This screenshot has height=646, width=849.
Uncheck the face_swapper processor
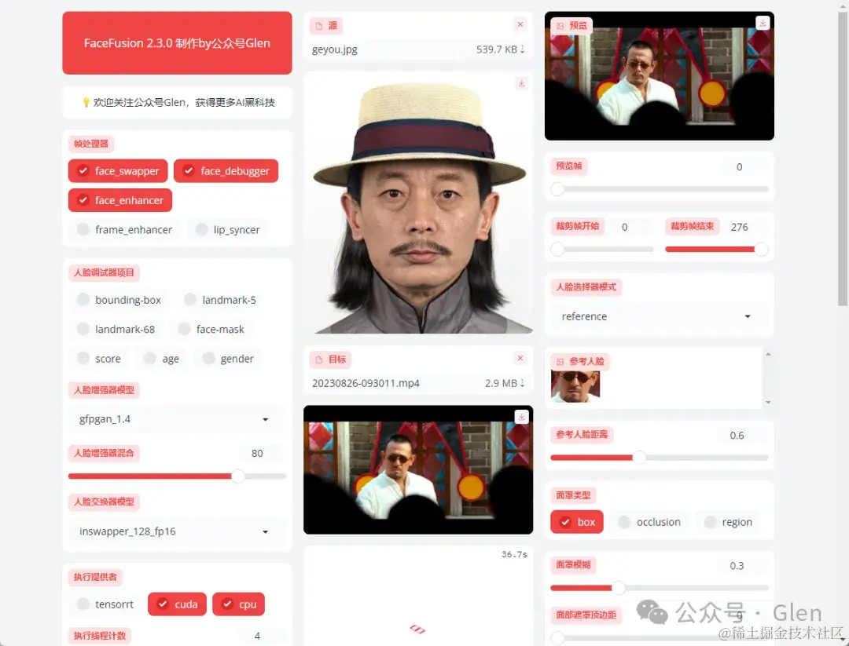point(118,171)
